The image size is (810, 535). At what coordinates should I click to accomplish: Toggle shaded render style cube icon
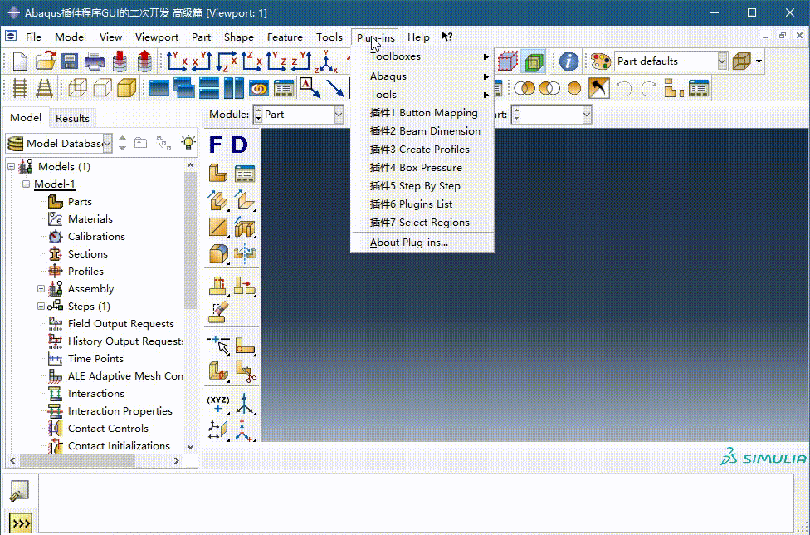click(x=126, y=87)
